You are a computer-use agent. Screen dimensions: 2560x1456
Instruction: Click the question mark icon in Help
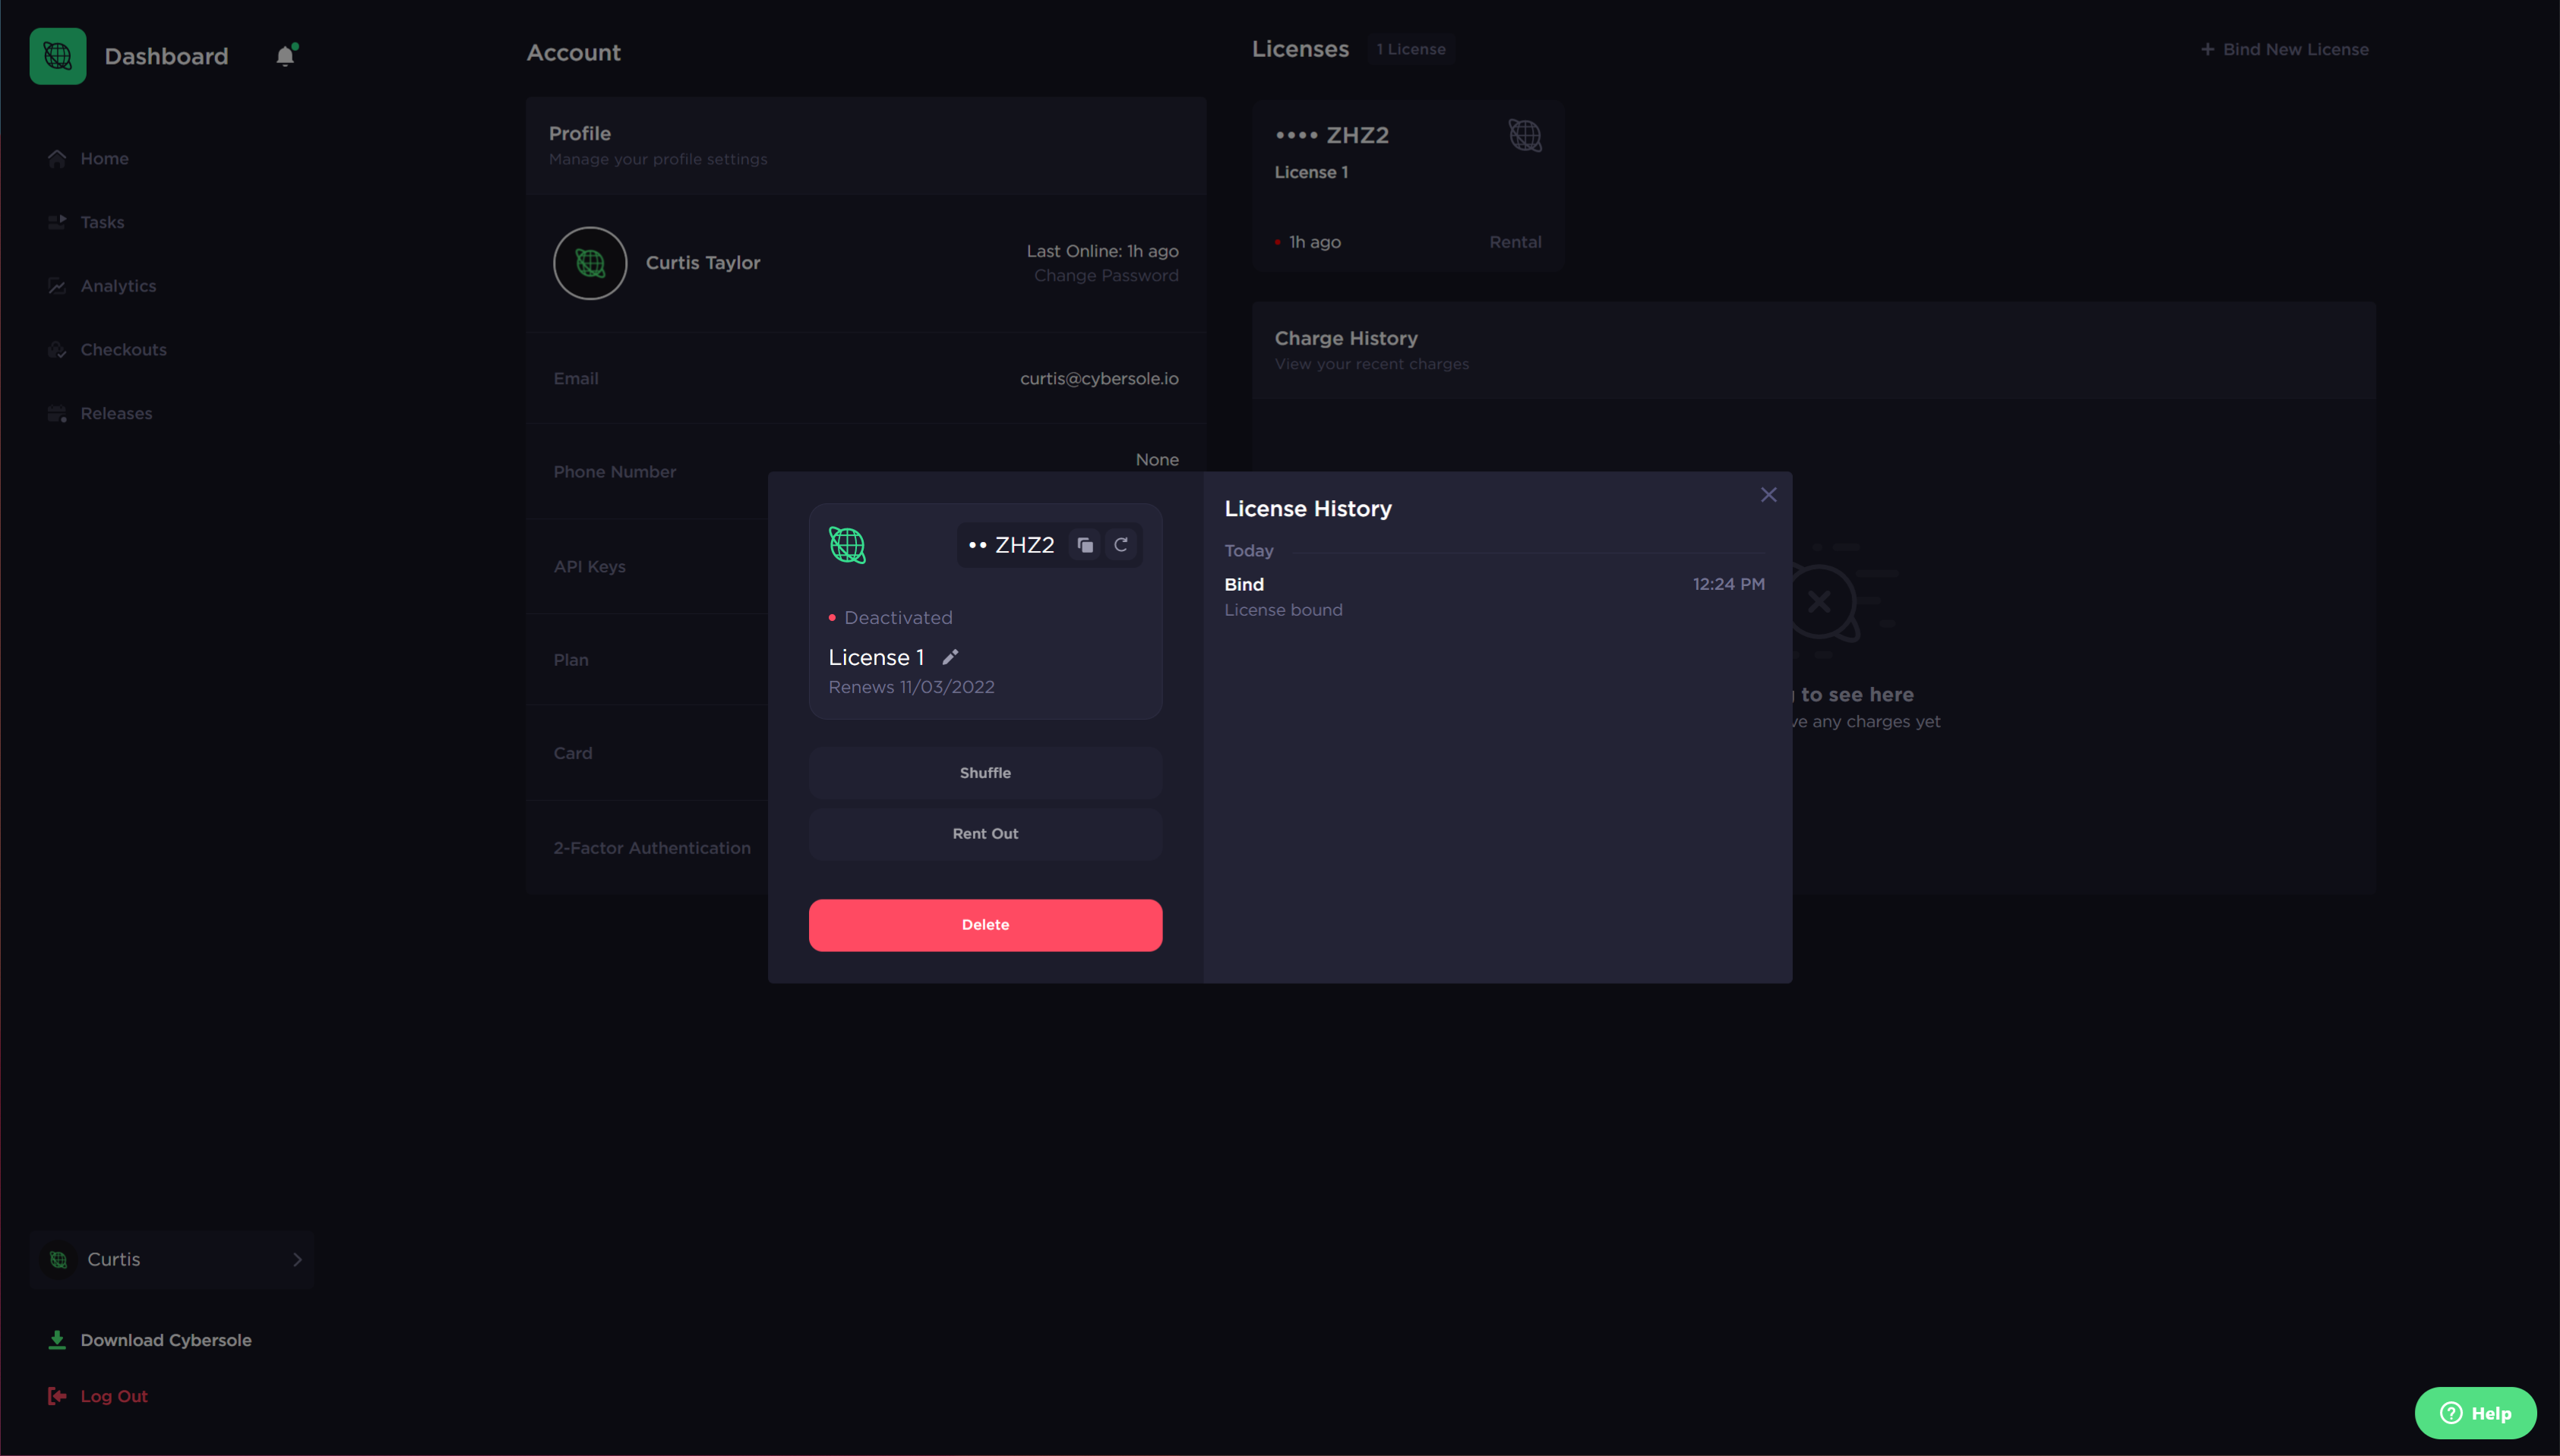(x=2450, y=1413)
